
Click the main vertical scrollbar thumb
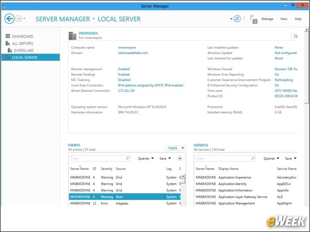307,68
